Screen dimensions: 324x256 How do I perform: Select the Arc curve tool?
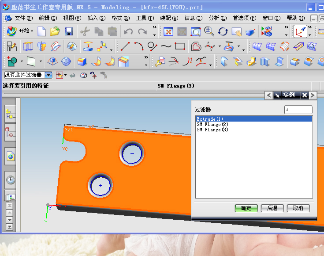pyautogui.click(x=139, y=46)
